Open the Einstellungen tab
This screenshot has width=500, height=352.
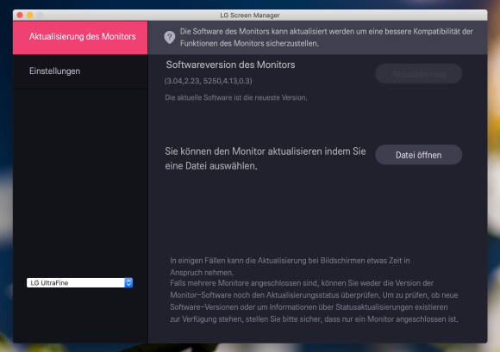point(80,71)
